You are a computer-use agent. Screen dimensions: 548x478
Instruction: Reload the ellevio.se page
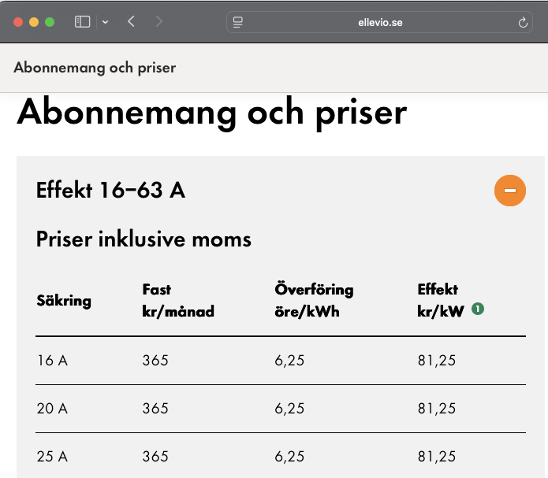coord(523,23)
